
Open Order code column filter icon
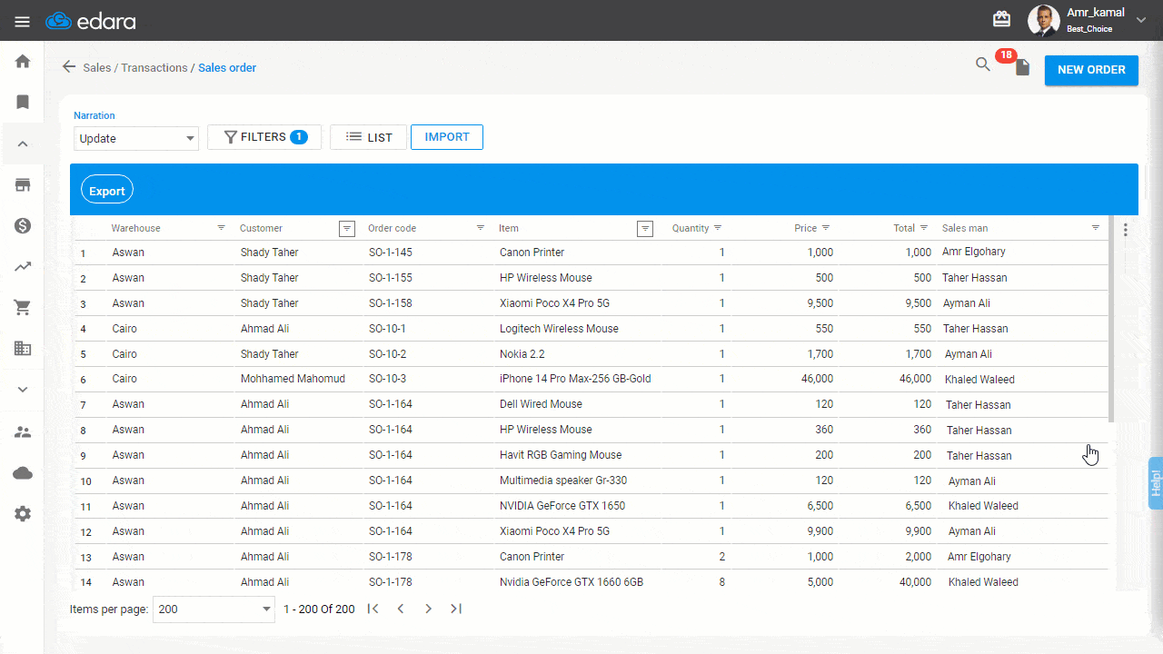point(481,228)
